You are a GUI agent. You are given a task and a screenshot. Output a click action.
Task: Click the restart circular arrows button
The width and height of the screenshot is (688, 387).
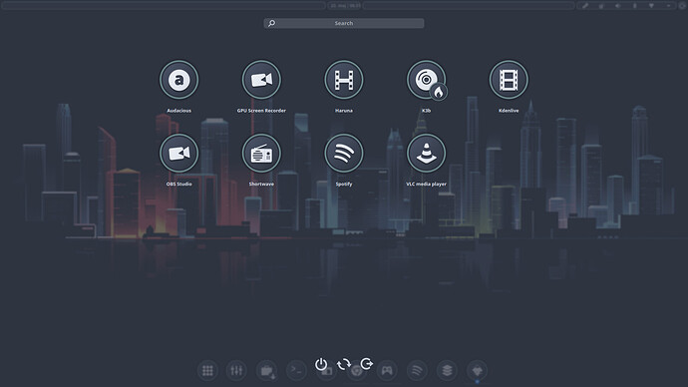(x=344, y=364)
